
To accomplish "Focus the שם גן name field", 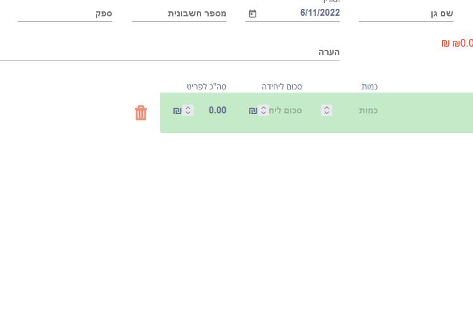I will pyautogui.click(x=406, y=14).
